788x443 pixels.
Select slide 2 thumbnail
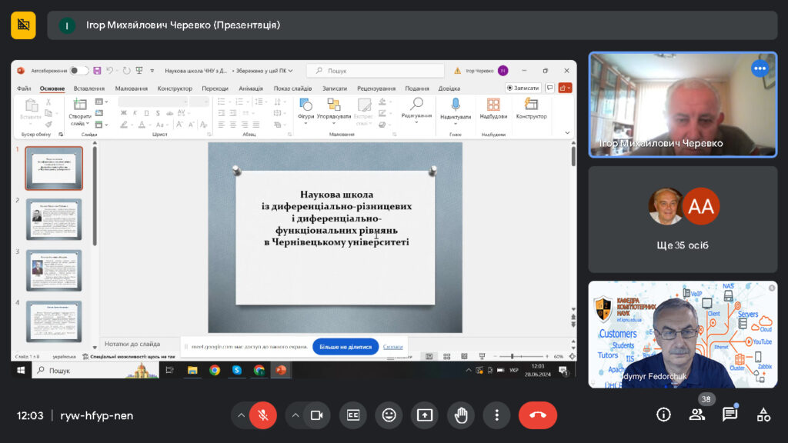[x=54, y=219]
